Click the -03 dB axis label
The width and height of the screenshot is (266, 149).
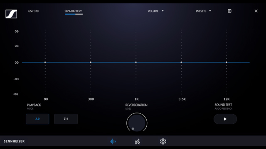16,79
